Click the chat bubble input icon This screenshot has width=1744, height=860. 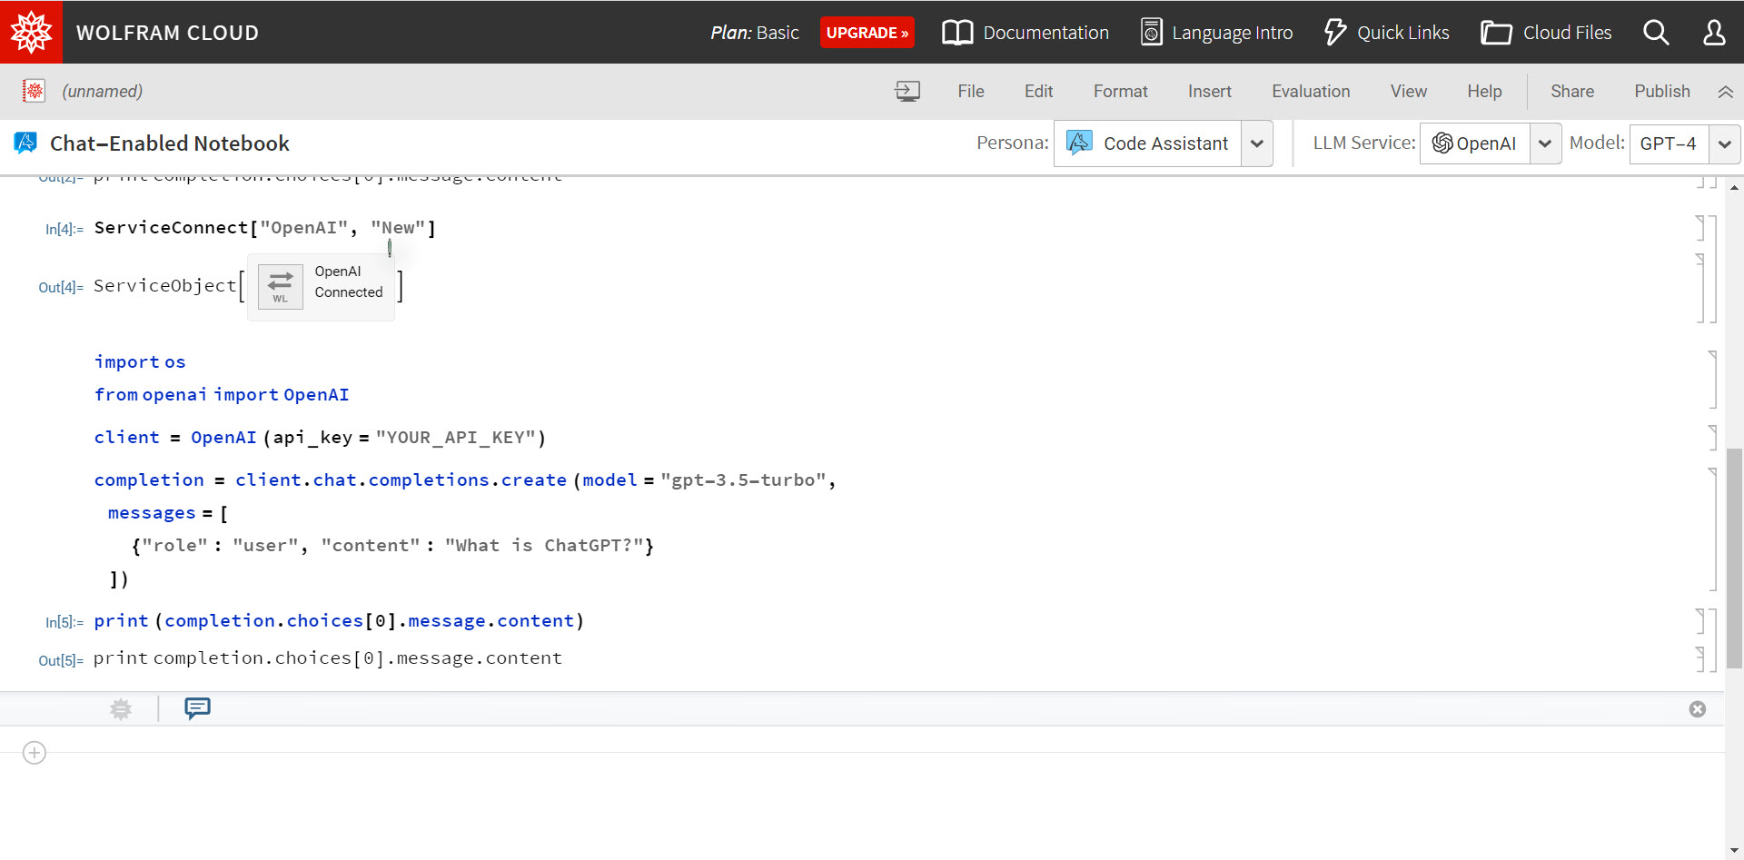(x=197, y=708)
